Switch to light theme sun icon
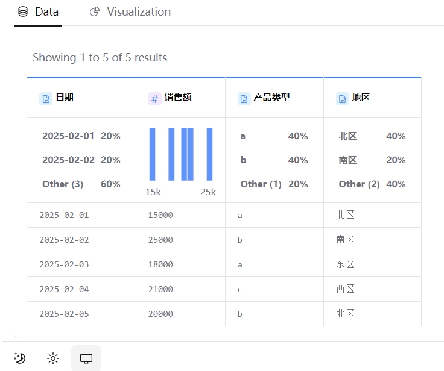Viewport: 444px width, 371px height. point(53,358)
